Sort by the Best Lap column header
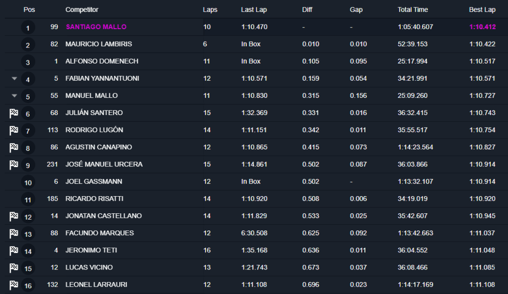508x294 pixels. [x=482, y=10]
